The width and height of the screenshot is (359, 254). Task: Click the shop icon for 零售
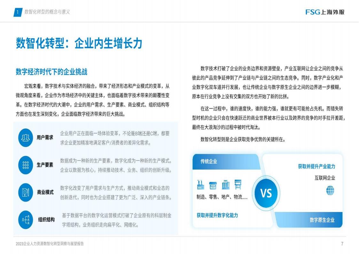(213, 185)
